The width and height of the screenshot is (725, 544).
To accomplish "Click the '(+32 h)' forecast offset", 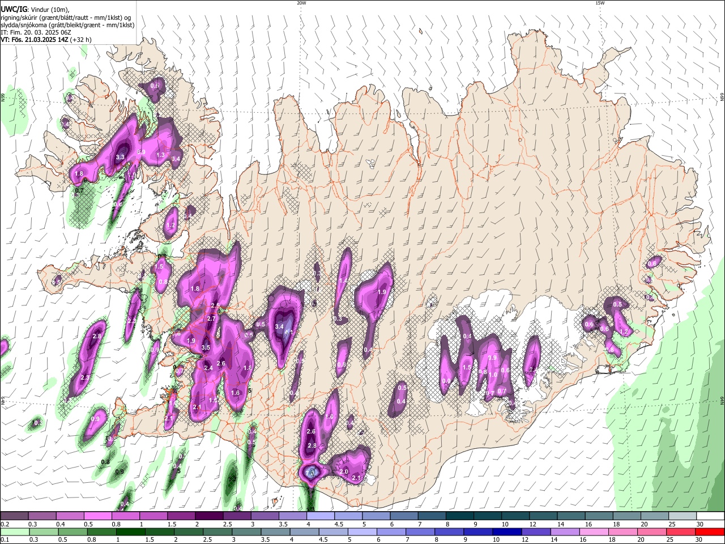I will pos(82,40).
